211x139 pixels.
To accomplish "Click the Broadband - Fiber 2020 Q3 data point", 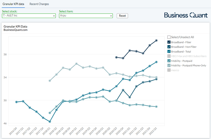I will click(116, 57).
